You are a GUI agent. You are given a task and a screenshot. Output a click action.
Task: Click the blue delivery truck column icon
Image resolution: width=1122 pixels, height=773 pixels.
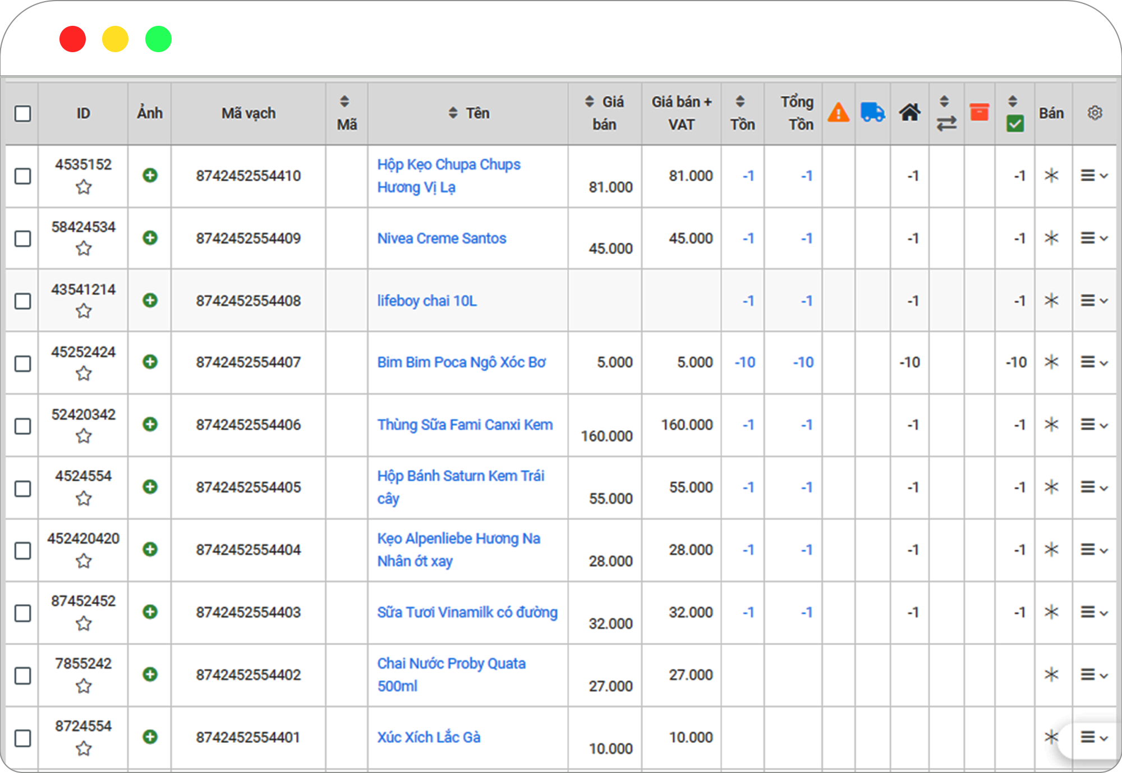click(x=872, y=112)
